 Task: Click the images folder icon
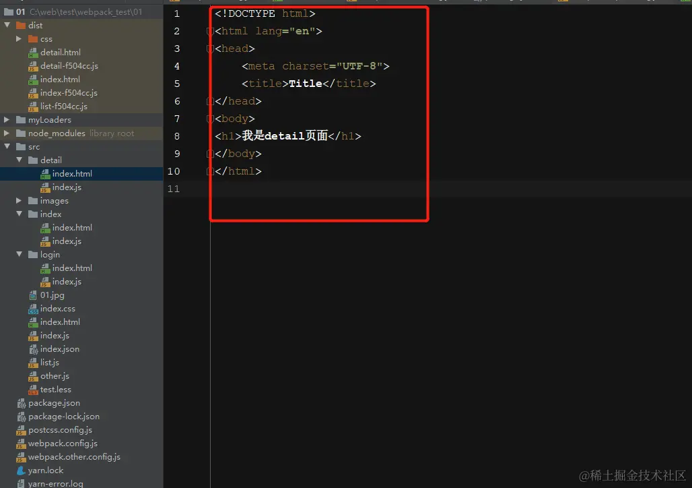(x=33, y=201)
